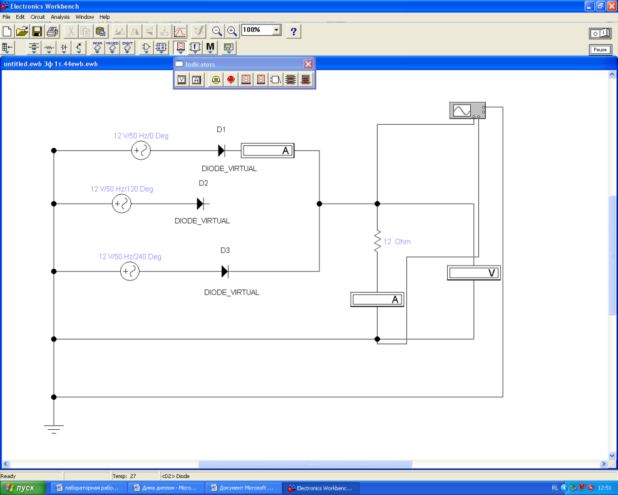Click the Windows Start button
Screen dimensions: 618x495
point(23,488)
